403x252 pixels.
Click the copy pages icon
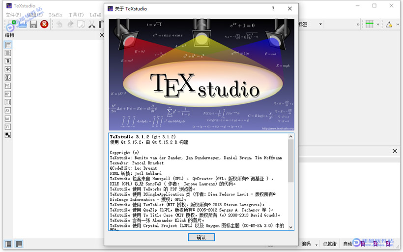pyautogui.click(x=81, y=25)
